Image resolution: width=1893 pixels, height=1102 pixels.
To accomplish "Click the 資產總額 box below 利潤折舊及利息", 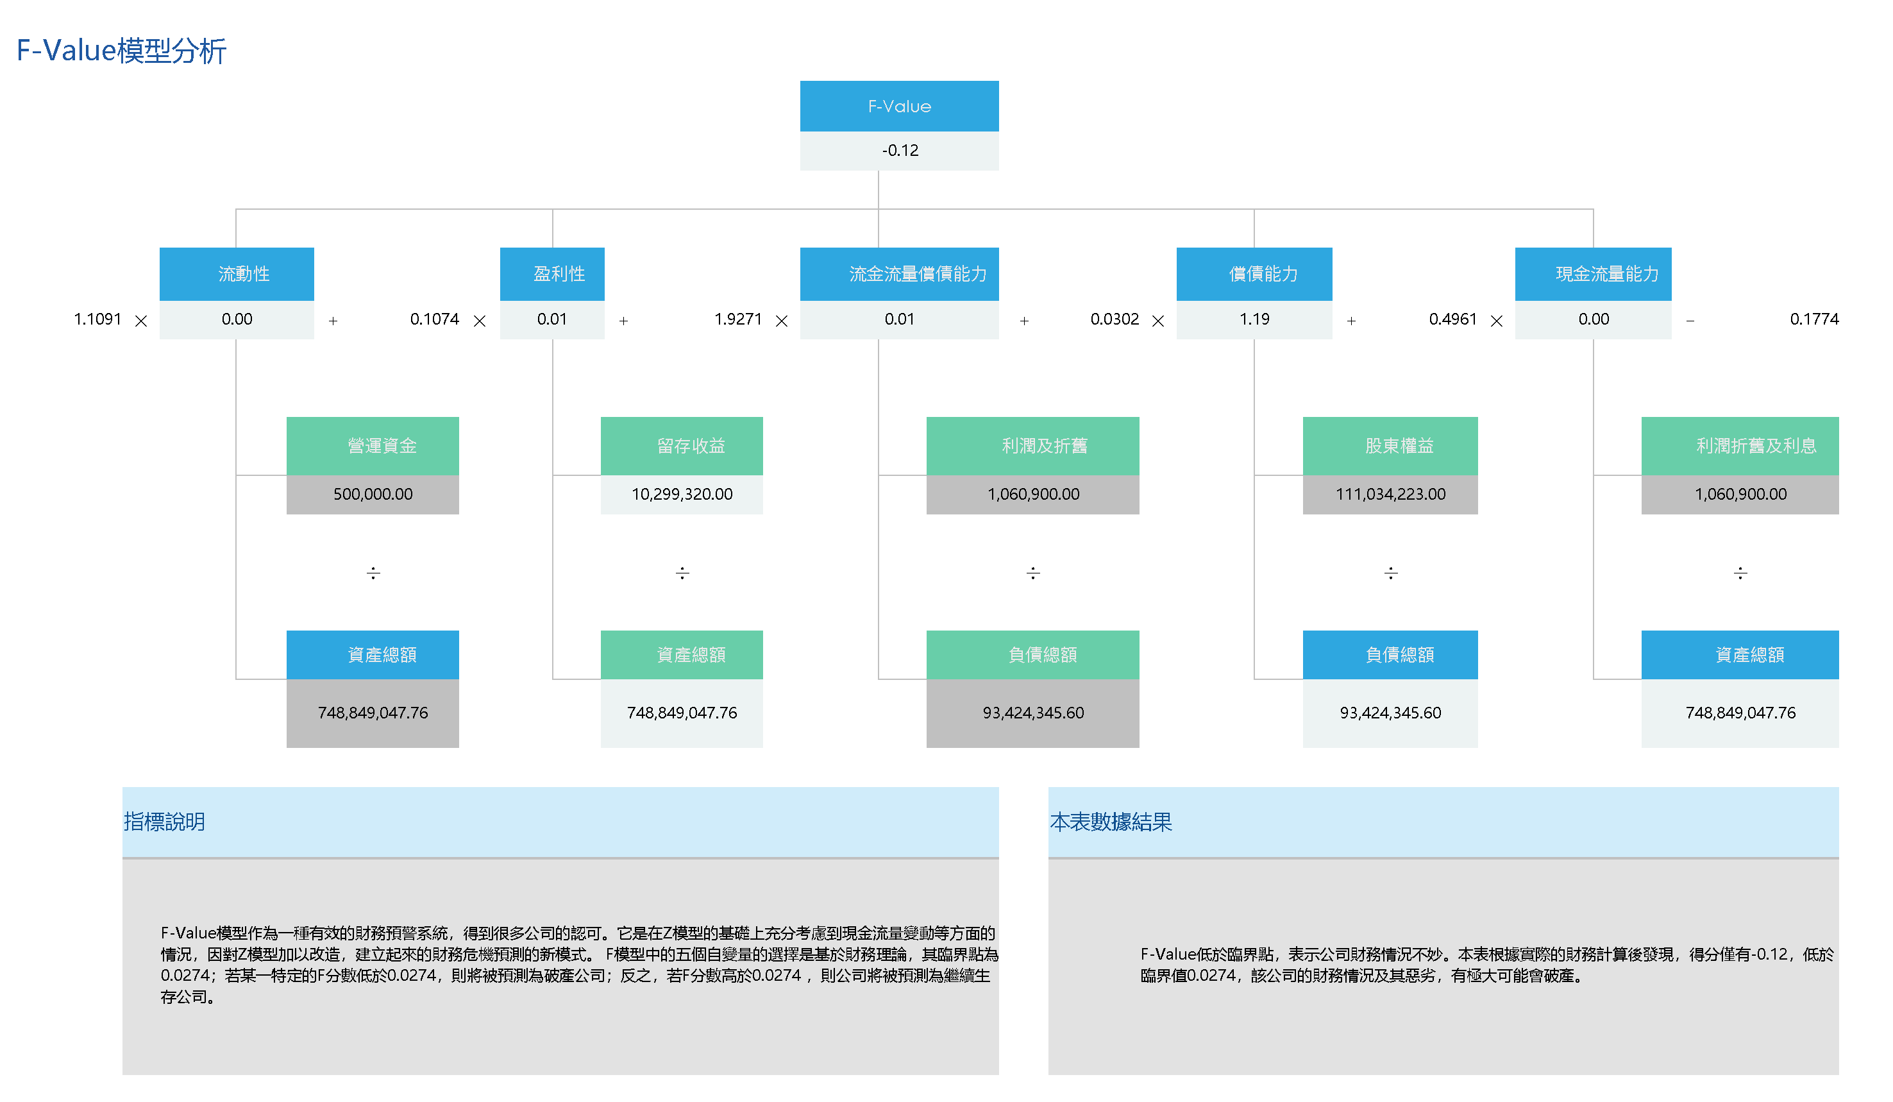I will tap(1740, 655).
